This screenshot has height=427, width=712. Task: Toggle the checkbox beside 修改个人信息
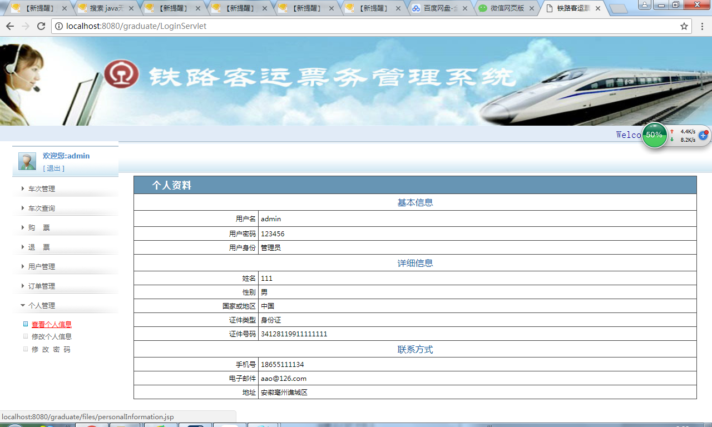[x=26, y=336]
